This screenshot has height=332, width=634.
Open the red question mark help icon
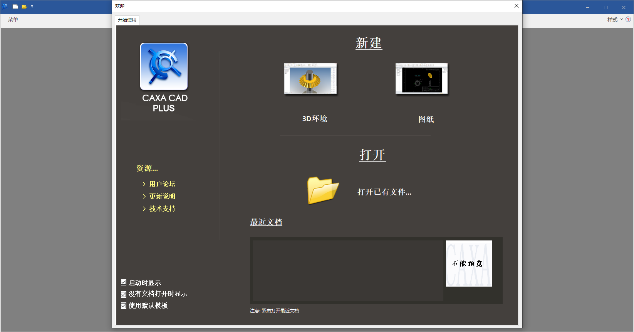[628, 19]
